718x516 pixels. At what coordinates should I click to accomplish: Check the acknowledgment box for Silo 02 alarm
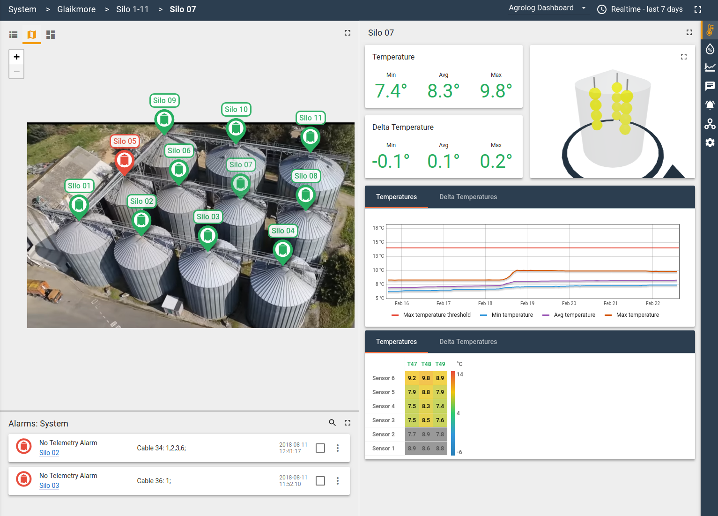pyautogui.click(x=320, y=448)
